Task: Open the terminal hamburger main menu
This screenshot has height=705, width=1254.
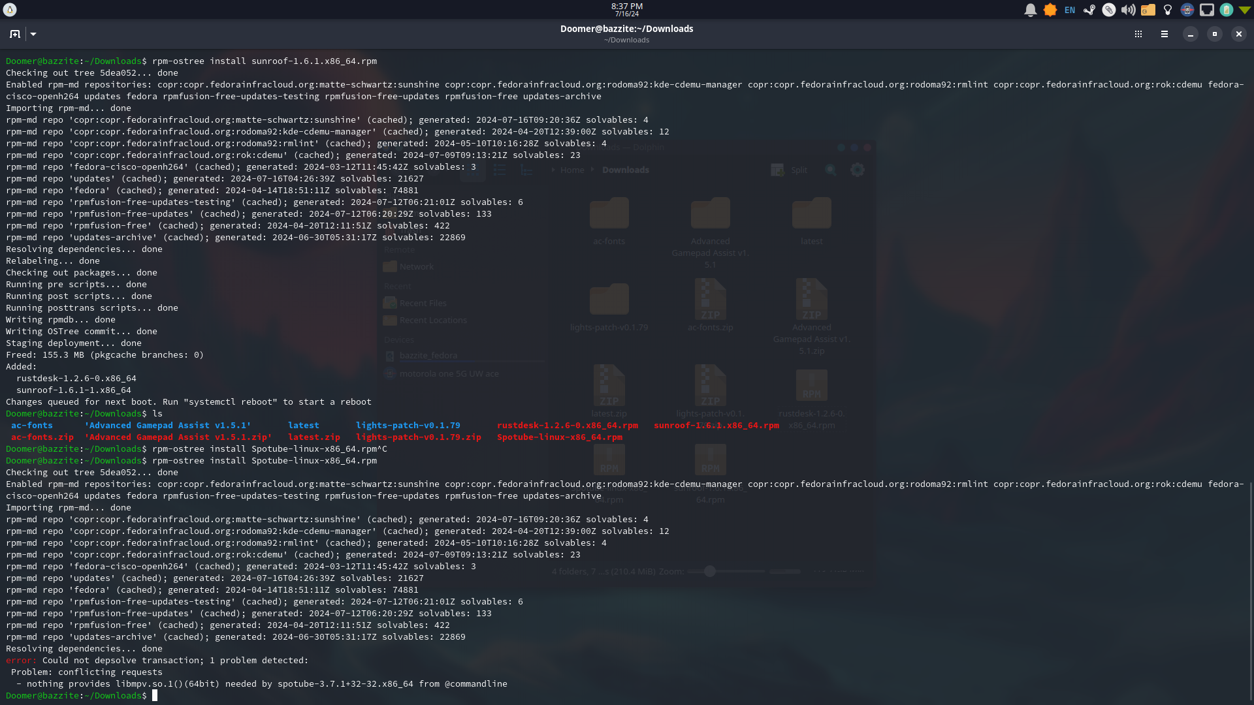Action: [x=1164, y=34]
